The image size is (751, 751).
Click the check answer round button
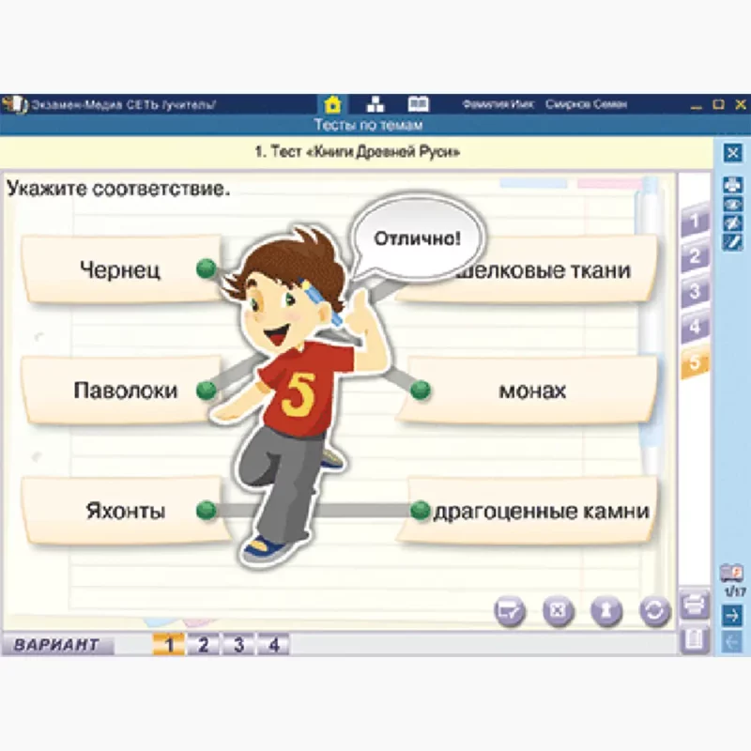509,612
